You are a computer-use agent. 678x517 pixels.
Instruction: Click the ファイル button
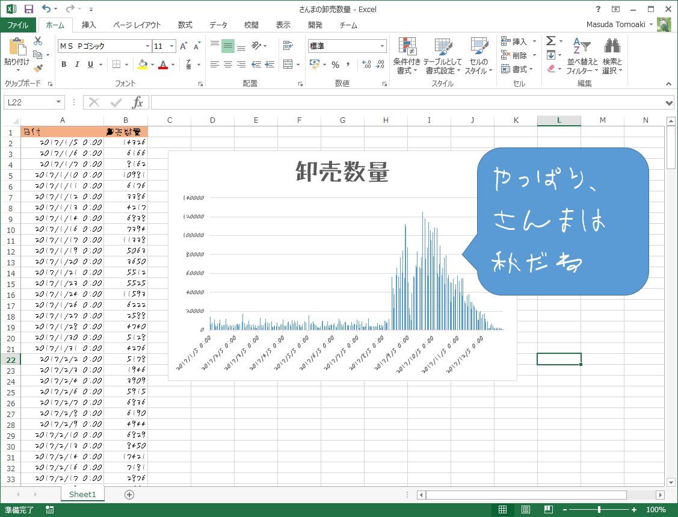[18, 25]
